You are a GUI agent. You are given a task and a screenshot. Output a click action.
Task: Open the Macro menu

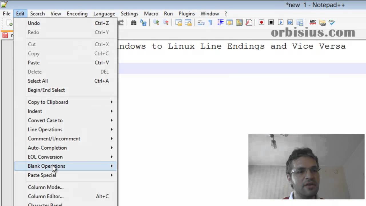pos(151,14)
